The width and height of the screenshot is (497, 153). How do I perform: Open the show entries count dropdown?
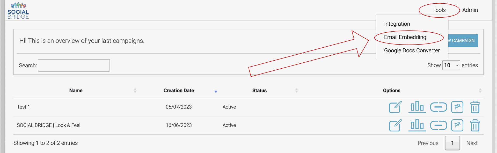click(x=451, y=65)
